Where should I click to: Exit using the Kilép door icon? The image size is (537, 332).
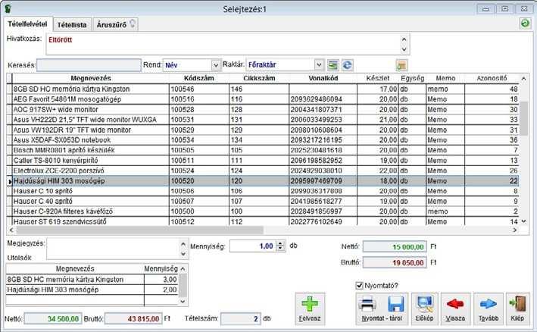[517, 309]
